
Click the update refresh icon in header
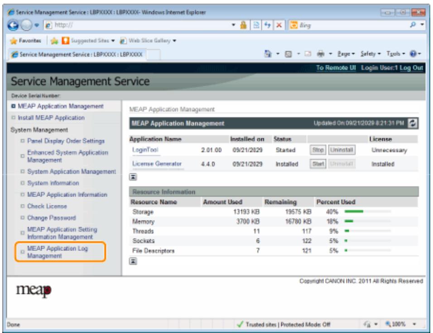[x=413, y=123]
